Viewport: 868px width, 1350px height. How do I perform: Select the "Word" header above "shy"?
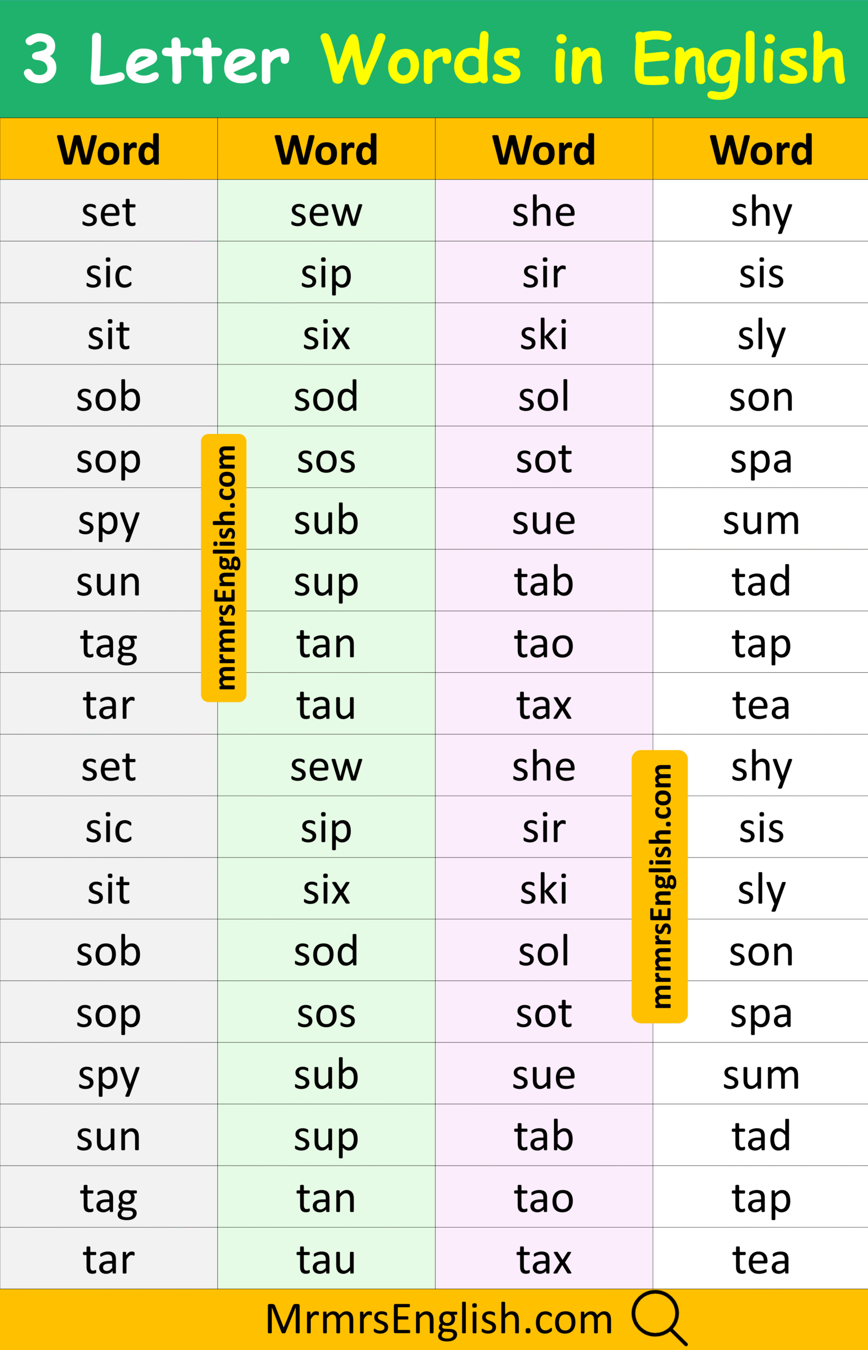[x=761, y=150]
